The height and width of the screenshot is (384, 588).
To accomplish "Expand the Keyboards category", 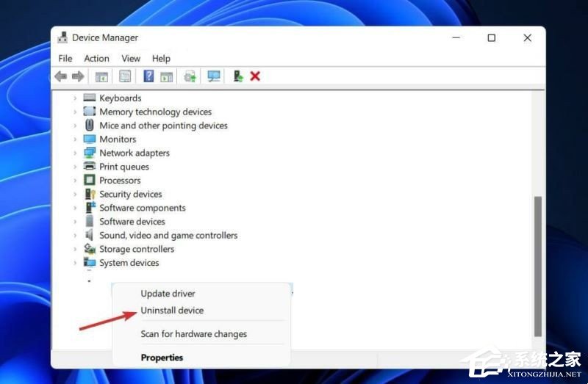I will coord(75,98).
